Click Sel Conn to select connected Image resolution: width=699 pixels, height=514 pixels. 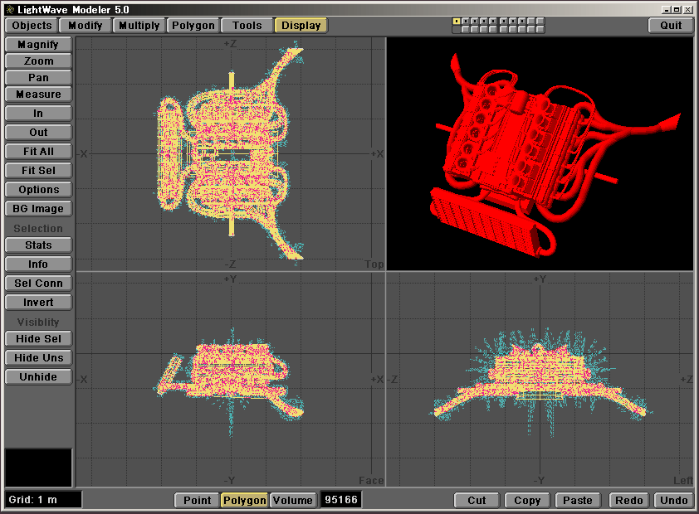pos(38,283)
